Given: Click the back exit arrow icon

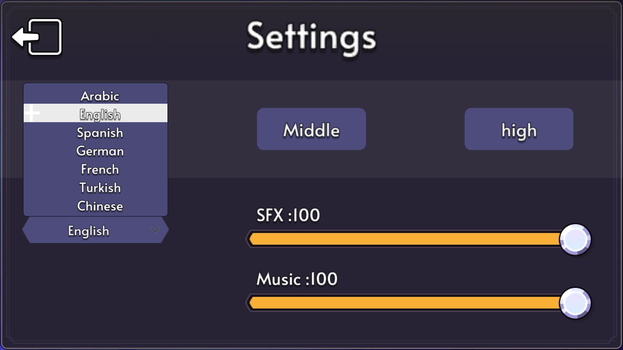Looking at the screenshot, I should (37, 37).
